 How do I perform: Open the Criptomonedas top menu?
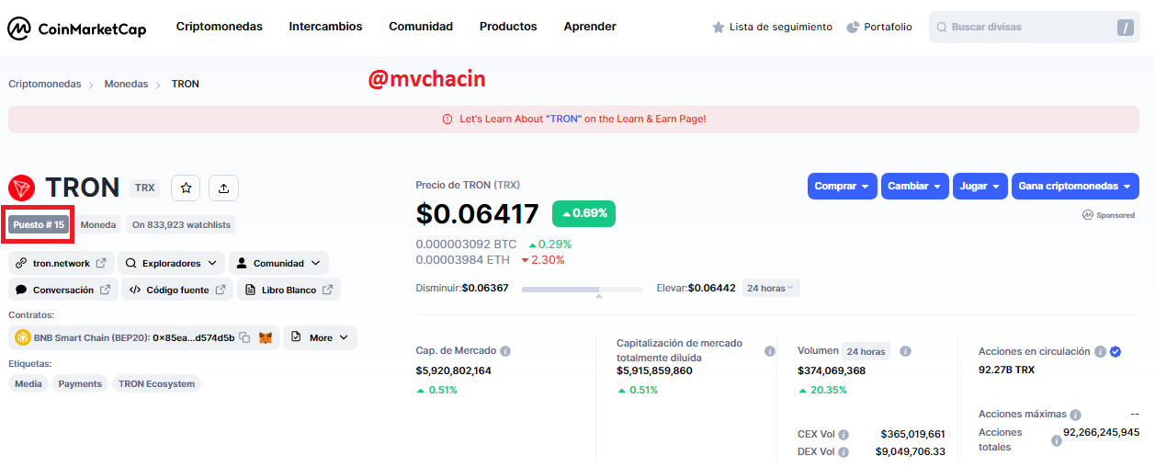coord(220,27)
